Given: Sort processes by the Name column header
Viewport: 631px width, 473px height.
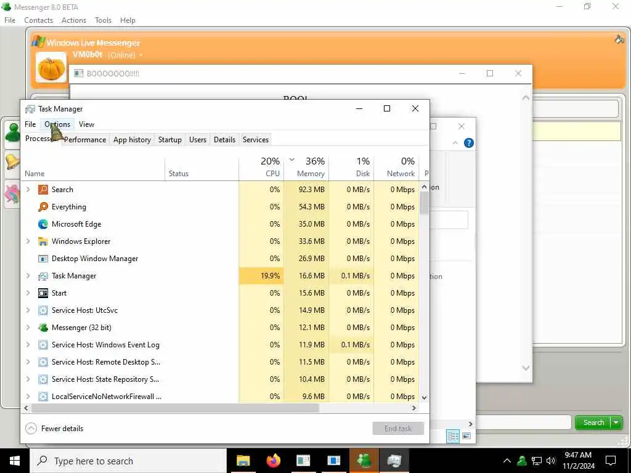Looking at the screenshot, I should point(93,167).
